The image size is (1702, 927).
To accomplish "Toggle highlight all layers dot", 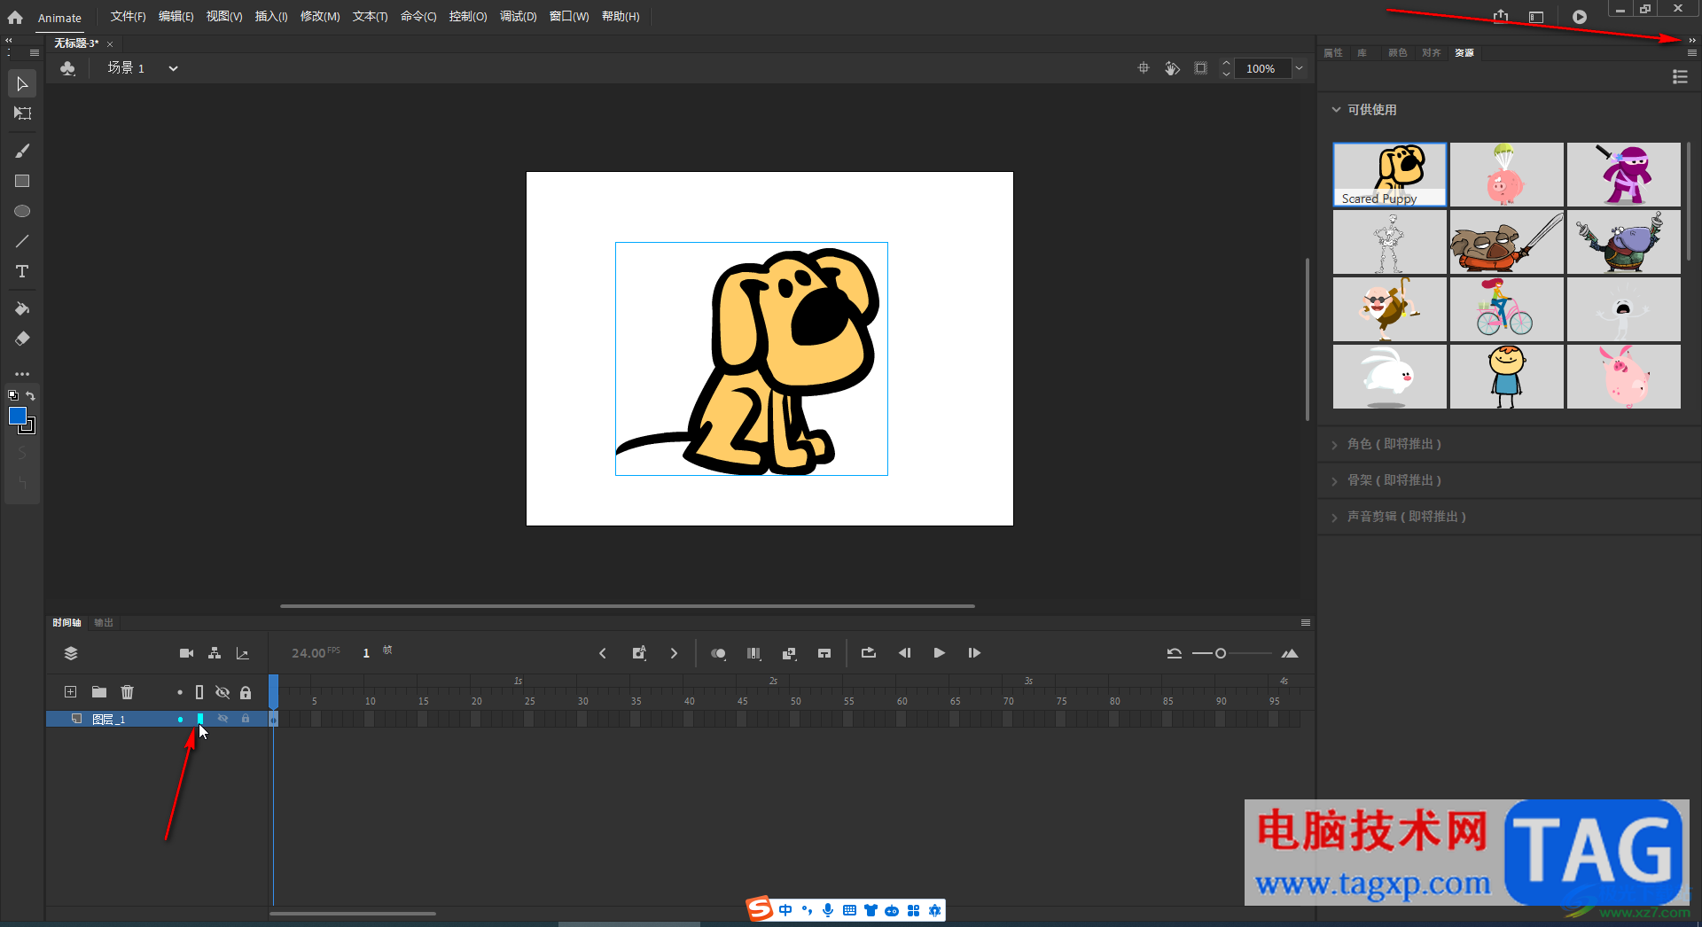I will (180, 692).
